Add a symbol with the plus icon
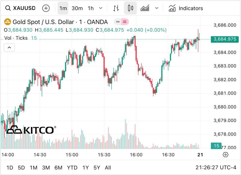 [46, 8]
